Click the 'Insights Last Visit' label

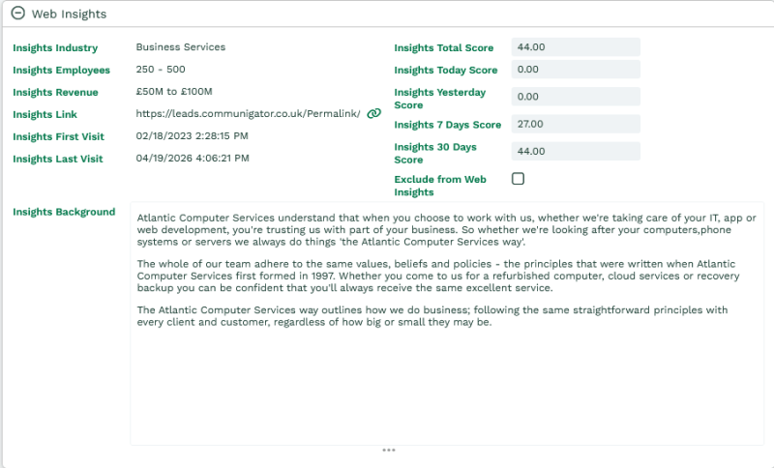(x=58, y=159)
